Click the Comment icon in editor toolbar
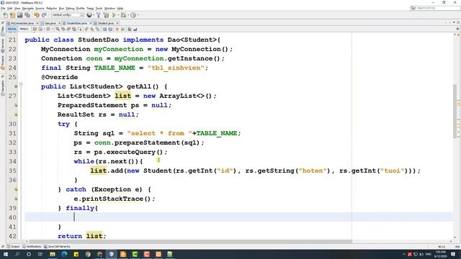Viewport: 461px width, 259px height. pos(130,29)
